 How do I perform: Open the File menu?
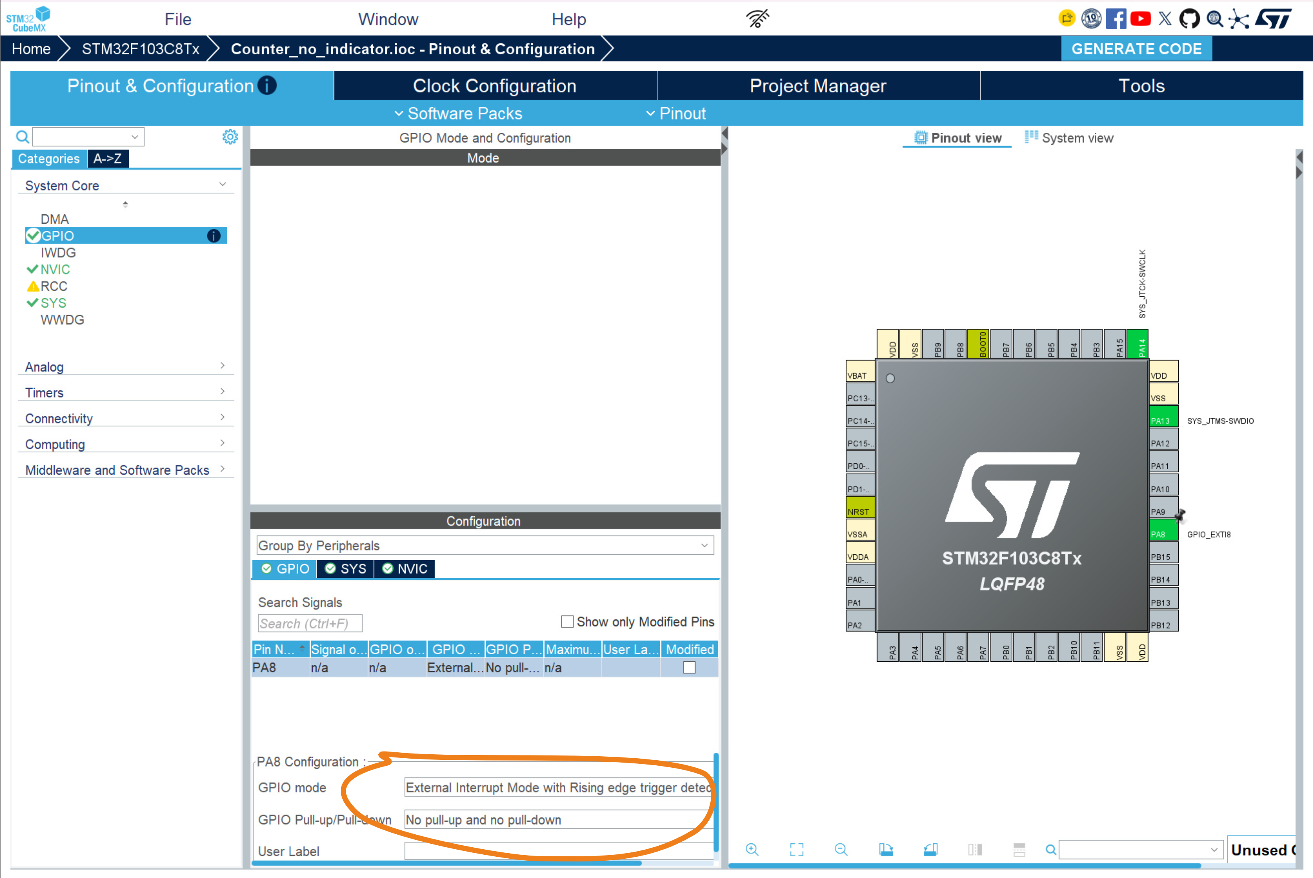tap(178, 19)
